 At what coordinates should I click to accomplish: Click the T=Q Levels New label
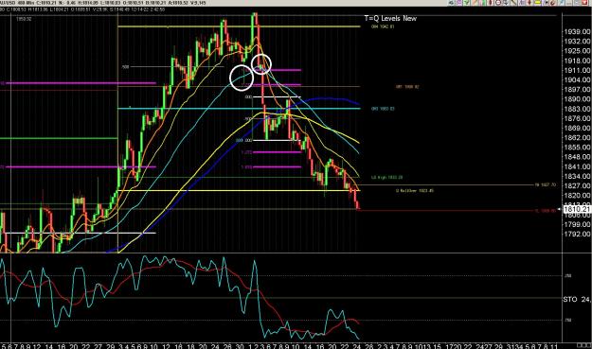coord(390,18)
